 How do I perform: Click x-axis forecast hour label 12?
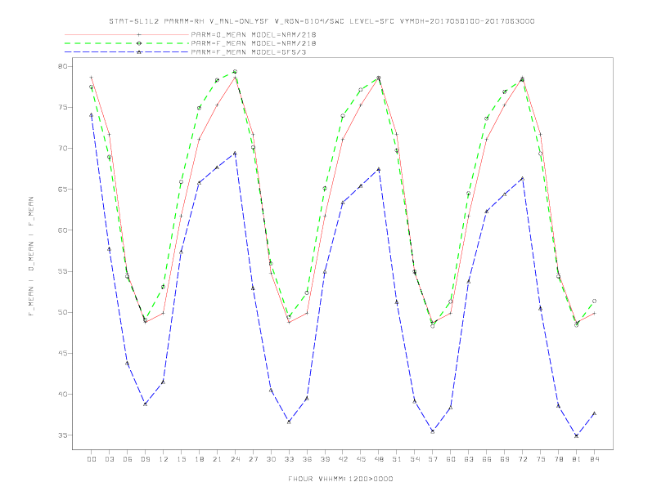164,459
